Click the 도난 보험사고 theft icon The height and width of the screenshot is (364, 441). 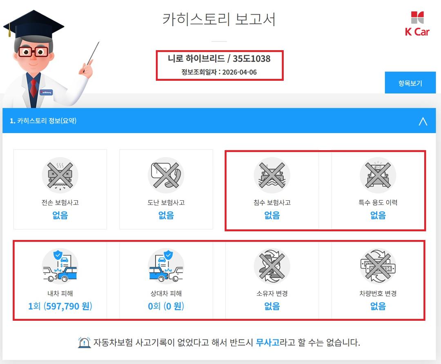pyautogui.click(x=166, y=175)
